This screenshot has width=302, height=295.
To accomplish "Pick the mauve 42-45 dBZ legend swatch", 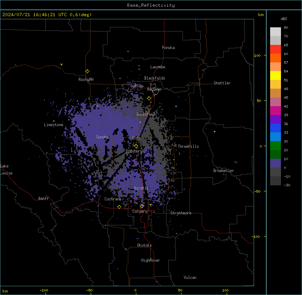I will coord(275,102).
